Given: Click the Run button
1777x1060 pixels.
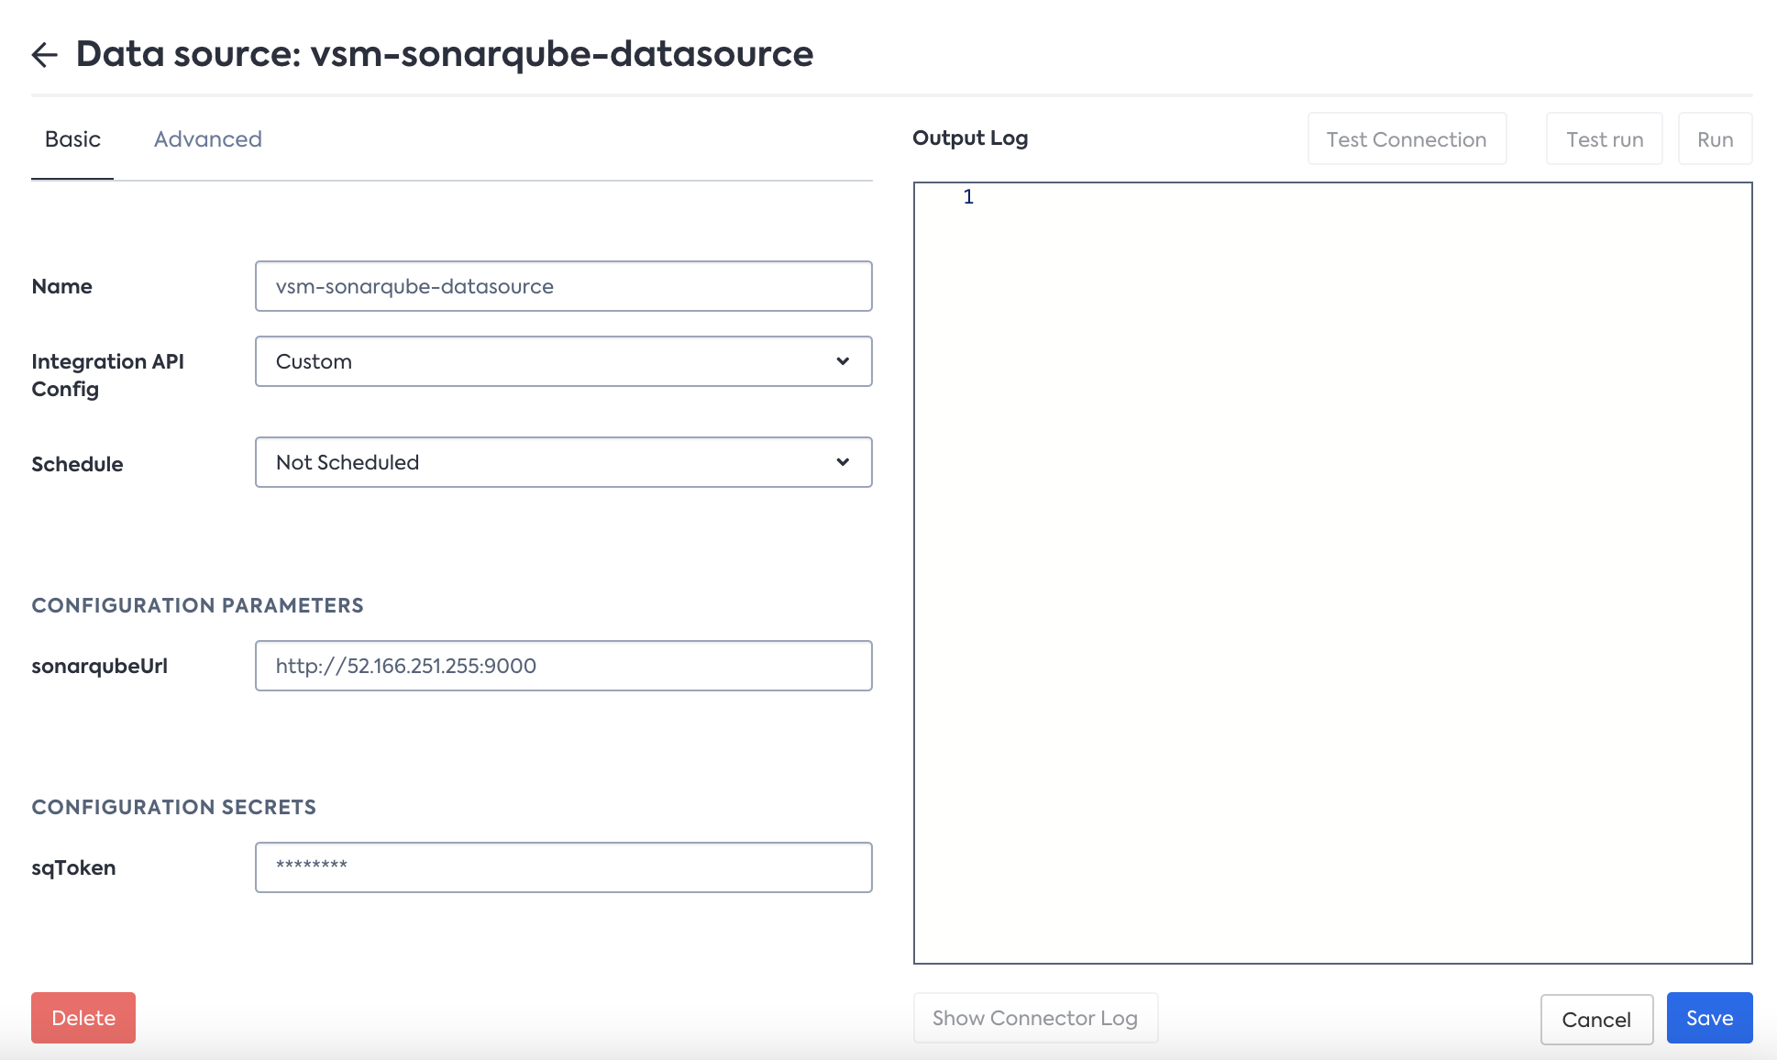Looking at the screenshot, I should (x=1715, y=139).
